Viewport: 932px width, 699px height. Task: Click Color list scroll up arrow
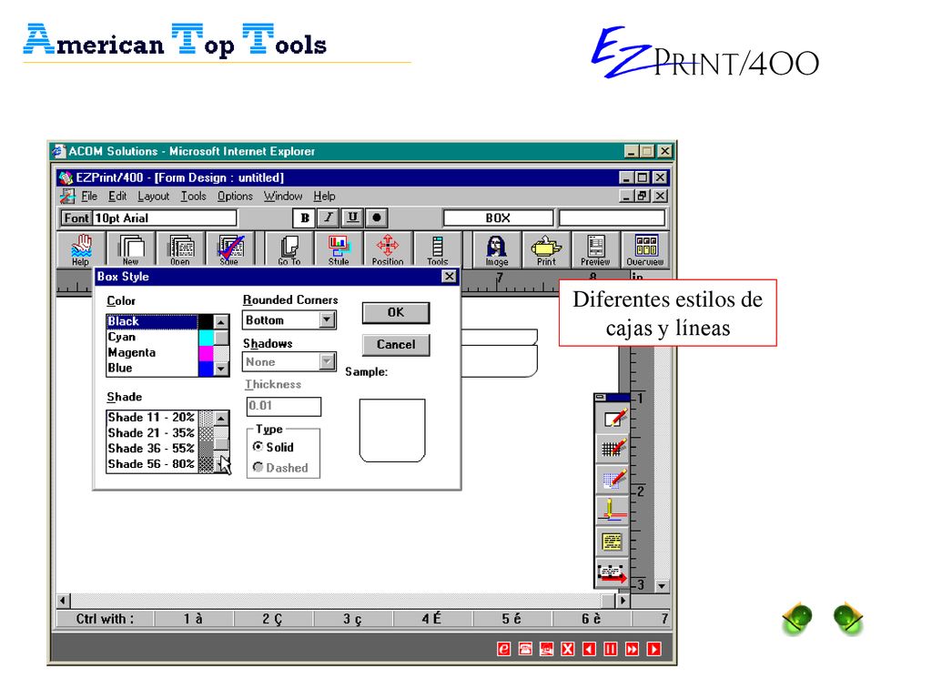pos(221,321)
